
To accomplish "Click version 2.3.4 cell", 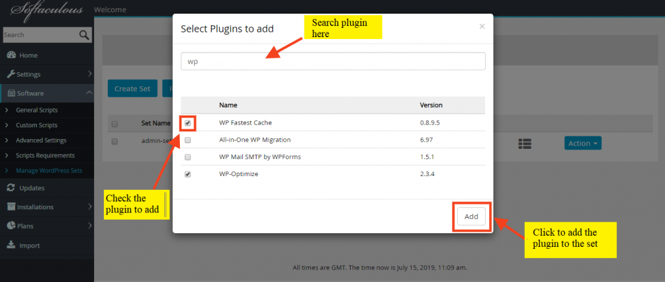I will click(x=427, y=174).
